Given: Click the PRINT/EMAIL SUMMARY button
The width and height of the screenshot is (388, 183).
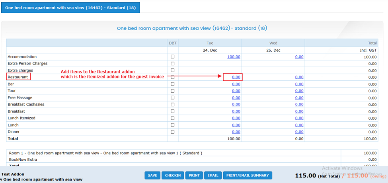Looking at the screenshot, I should click(x=247, y=175).
